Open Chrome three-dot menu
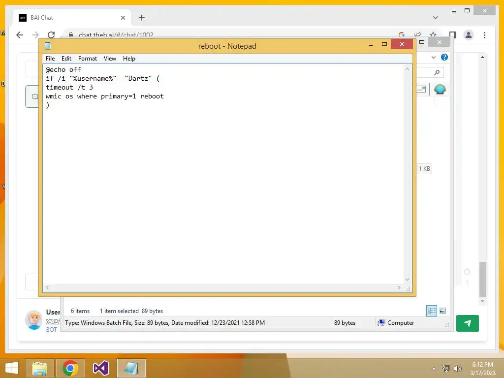Viewport: 504px width, 378px height. (x=484, y=35)
